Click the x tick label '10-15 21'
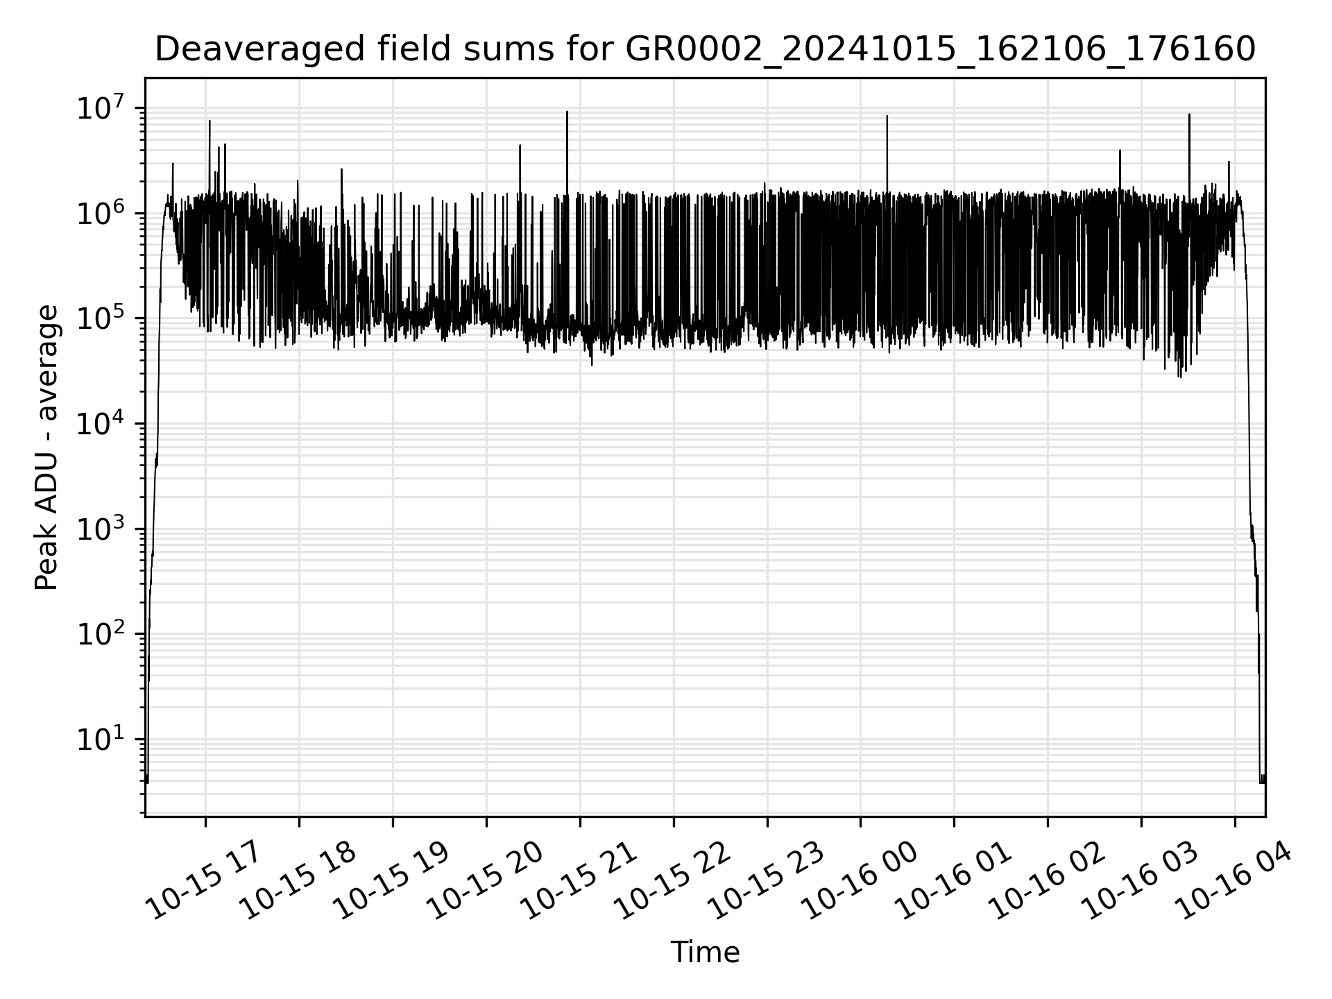The height and width of the screenshot is (999, 1332). coord(579,878)
